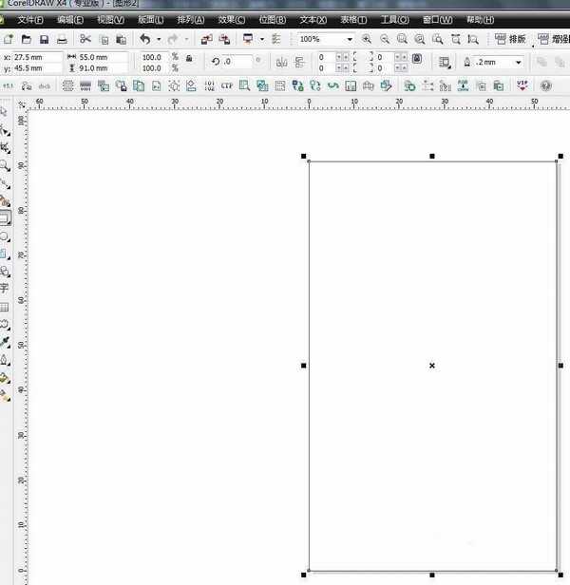
Task: Expand the outline width .2 mm dropdown
Action: [519, 62]
